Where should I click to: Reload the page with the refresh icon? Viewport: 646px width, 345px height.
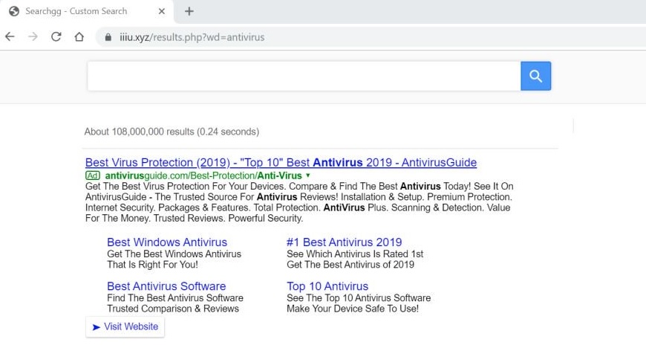[x=56, y=36]
